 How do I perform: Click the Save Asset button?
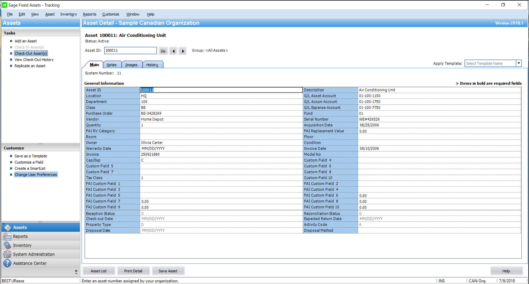168,271
